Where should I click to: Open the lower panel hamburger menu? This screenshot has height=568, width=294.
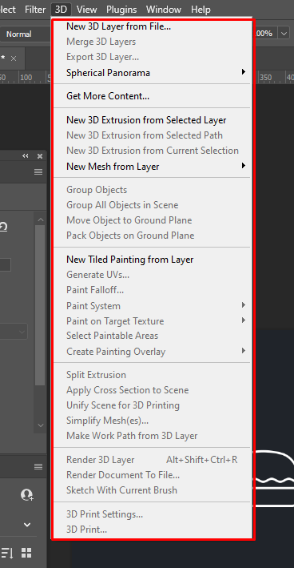(38, 466)
